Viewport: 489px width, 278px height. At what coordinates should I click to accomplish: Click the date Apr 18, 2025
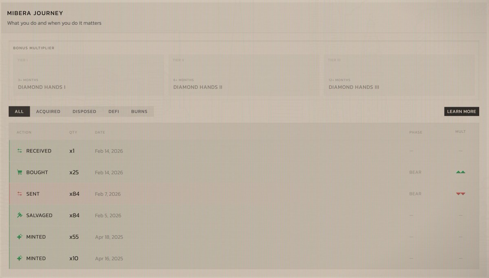tap(109, 237)
